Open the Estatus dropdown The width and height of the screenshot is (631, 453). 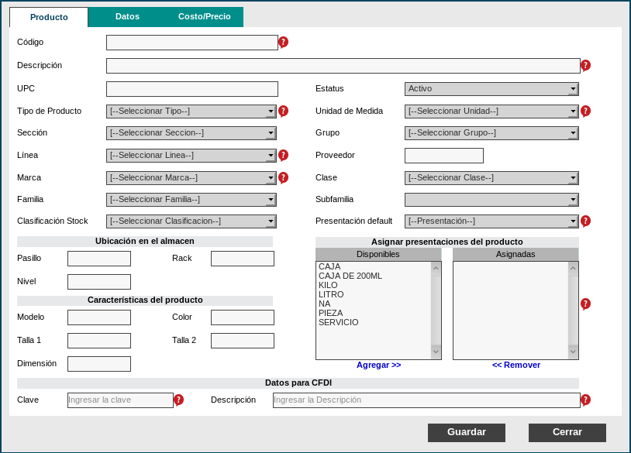pos(491,89)
